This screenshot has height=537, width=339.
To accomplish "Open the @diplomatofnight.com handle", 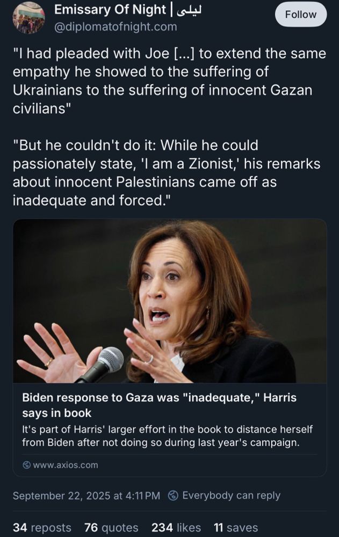I will (x=116, y=27).
